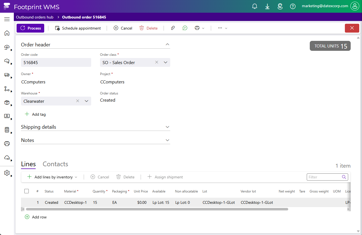The width and height of the screenshot is (362, 235).
Task: Click the paperclip attachments icon
Action: pyautogui.click(x=173, y=28)
